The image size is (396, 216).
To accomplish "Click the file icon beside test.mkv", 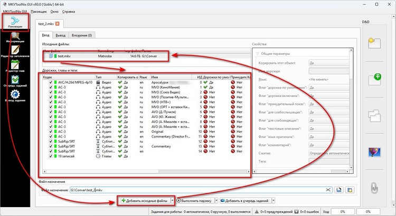I will click(51, 56).
